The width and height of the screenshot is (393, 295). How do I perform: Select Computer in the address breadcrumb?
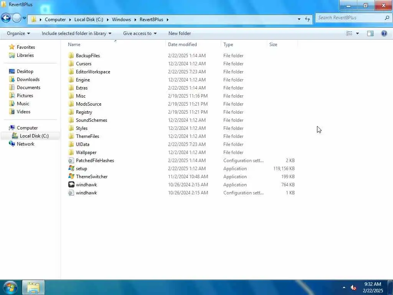pos(55,20)
